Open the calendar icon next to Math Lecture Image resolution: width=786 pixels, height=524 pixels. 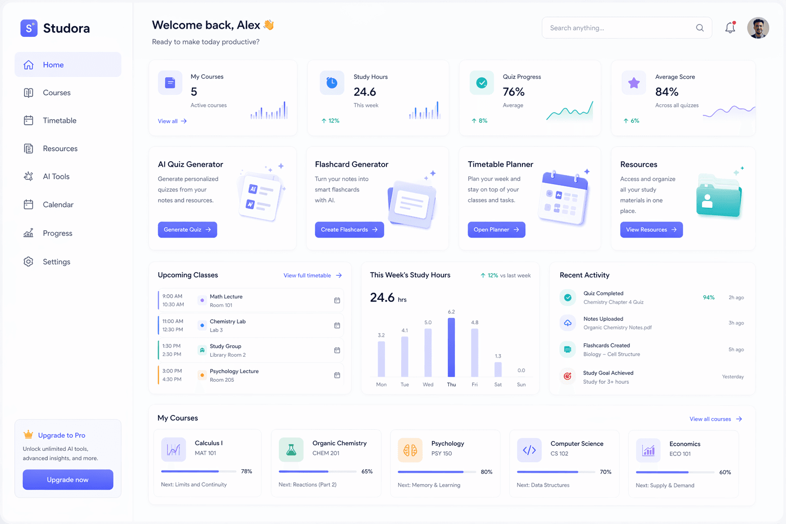(x=337, y=301)
